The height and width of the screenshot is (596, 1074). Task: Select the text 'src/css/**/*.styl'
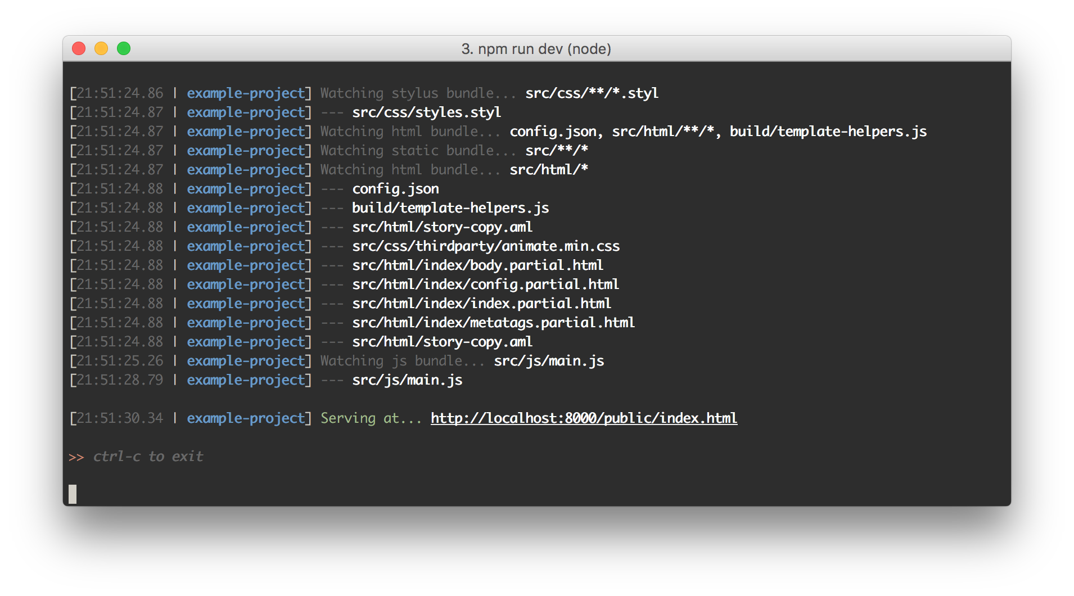[x=592, y=93]
